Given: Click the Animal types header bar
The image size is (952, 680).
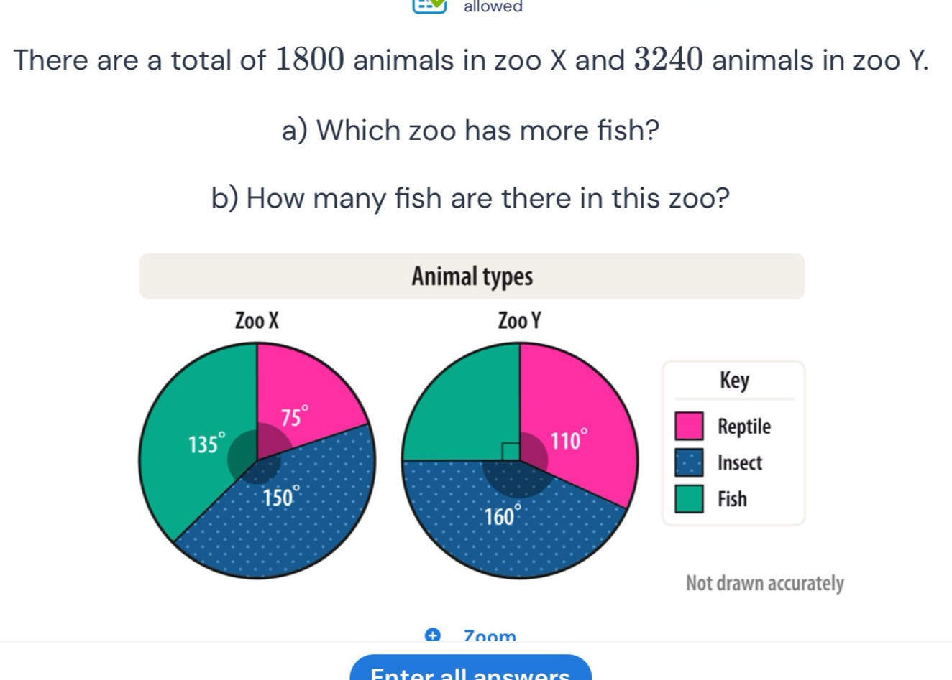Looking at the screenshot, I should click(472, 276).
